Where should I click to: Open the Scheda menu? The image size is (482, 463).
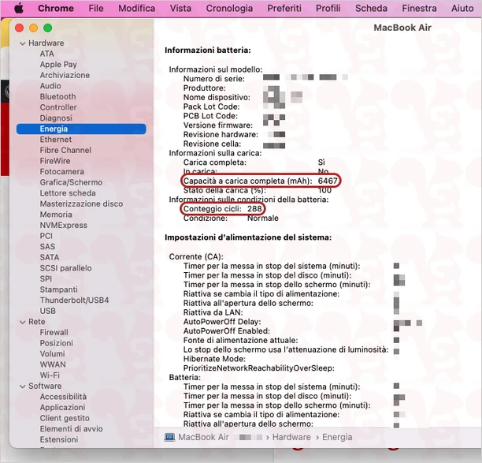click(x=371, y=9)
